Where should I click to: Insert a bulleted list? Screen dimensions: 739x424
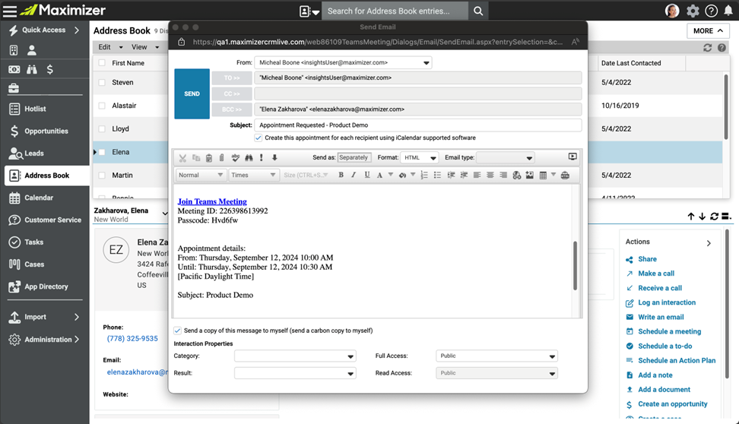click(437, 175)
